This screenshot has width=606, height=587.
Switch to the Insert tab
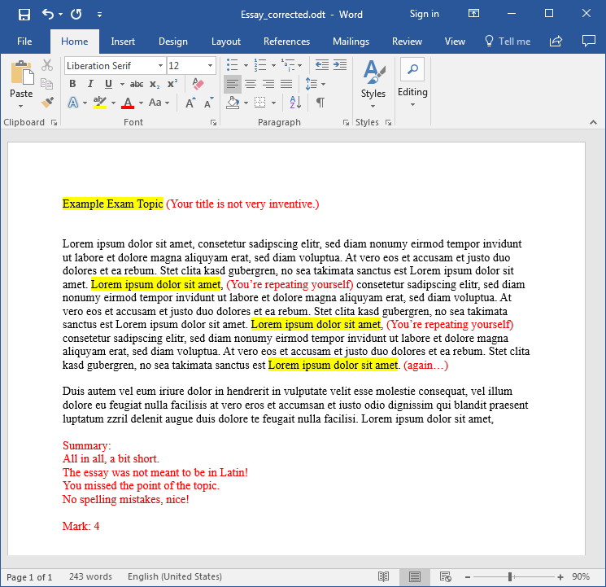[x=123, y=42]
